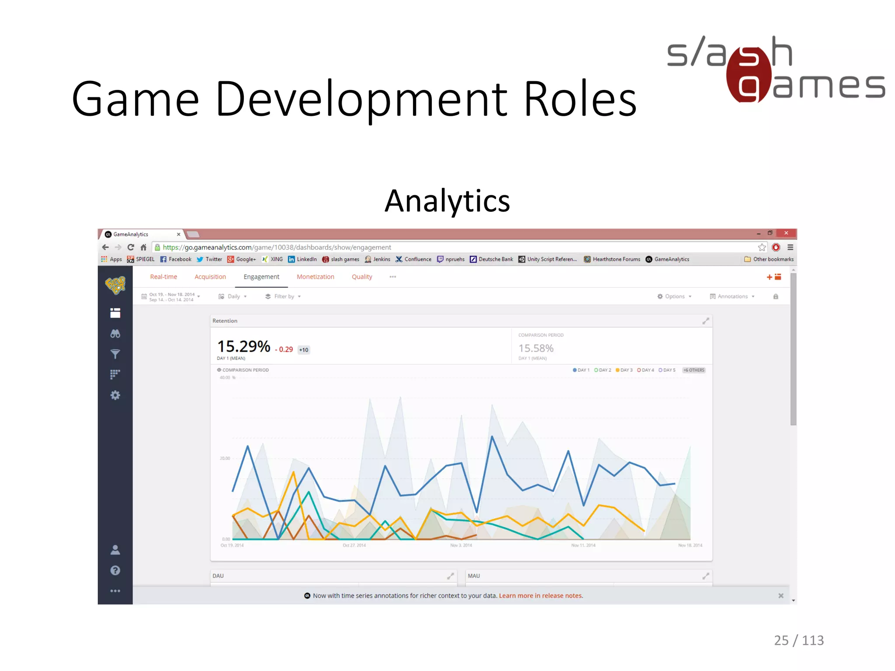Reload the GameAnalytics page

pos(131,247)
